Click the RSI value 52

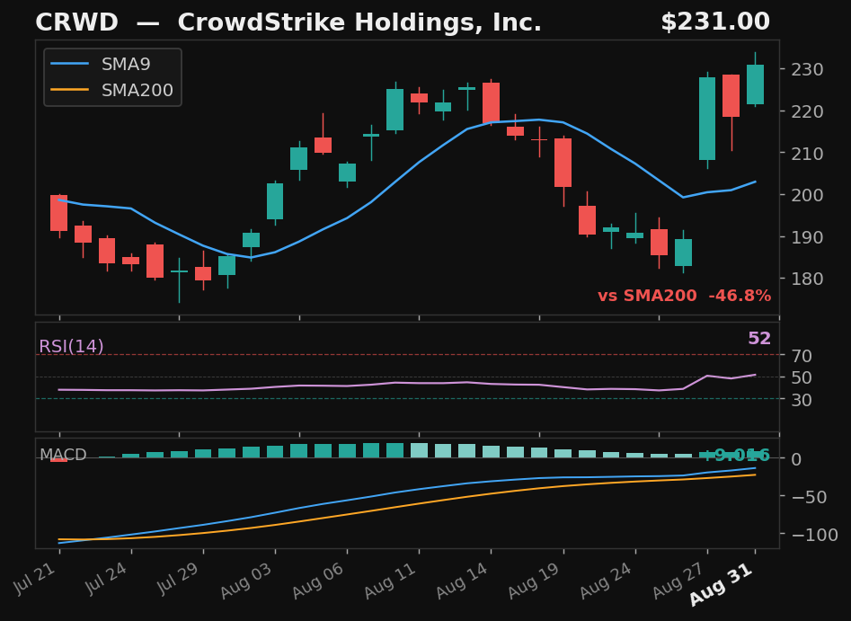759,338
